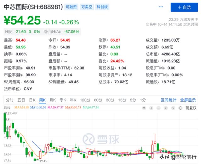Click the 流通值 value 1015.23亿

(x=171, y=61)
